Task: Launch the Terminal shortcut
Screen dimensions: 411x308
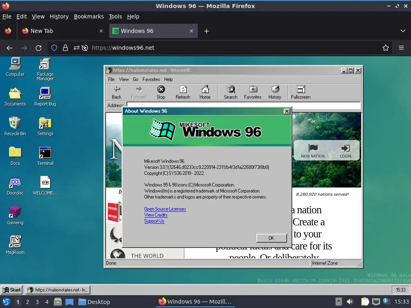Action: coord(45,156)
